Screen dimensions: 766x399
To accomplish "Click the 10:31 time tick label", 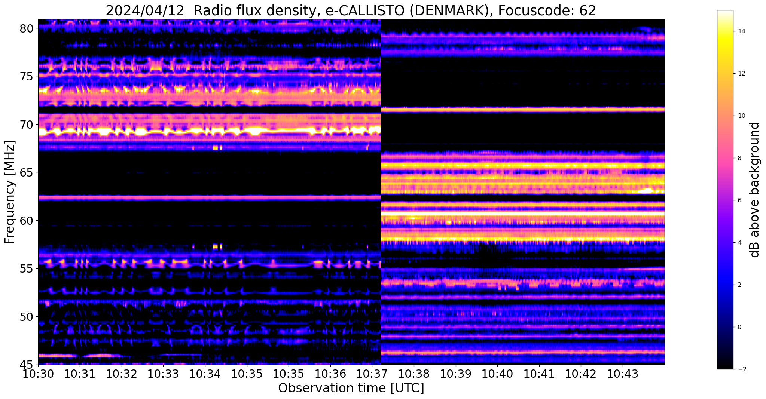I will [x=80, y=374].
